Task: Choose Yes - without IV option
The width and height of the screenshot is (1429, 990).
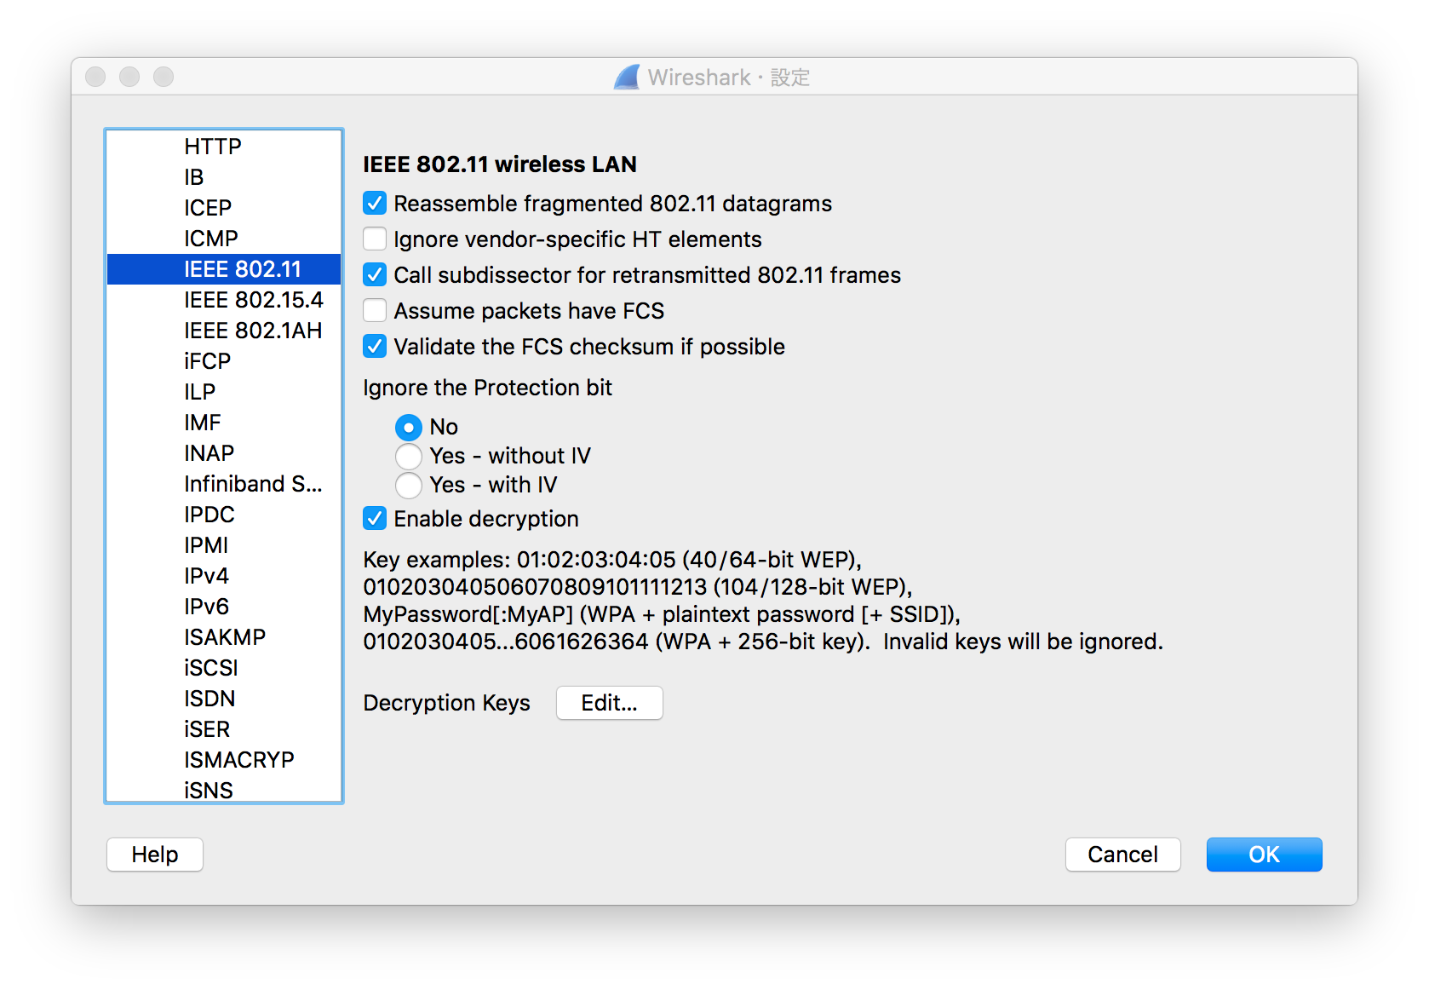Action: tap(409, 456)
